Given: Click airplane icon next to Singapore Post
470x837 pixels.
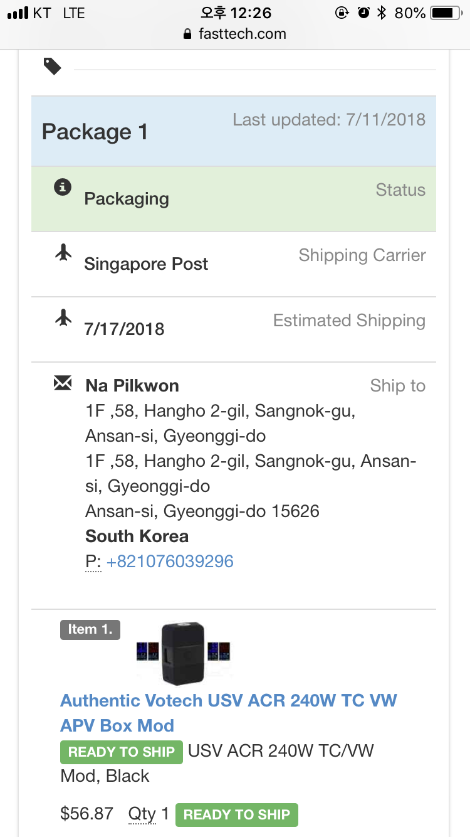Looking at the screenshot, I should click(x=63, y=253).
